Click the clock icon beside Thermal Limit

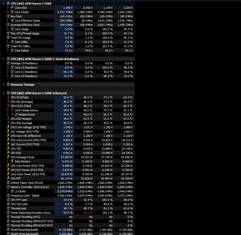pos(8,208)
